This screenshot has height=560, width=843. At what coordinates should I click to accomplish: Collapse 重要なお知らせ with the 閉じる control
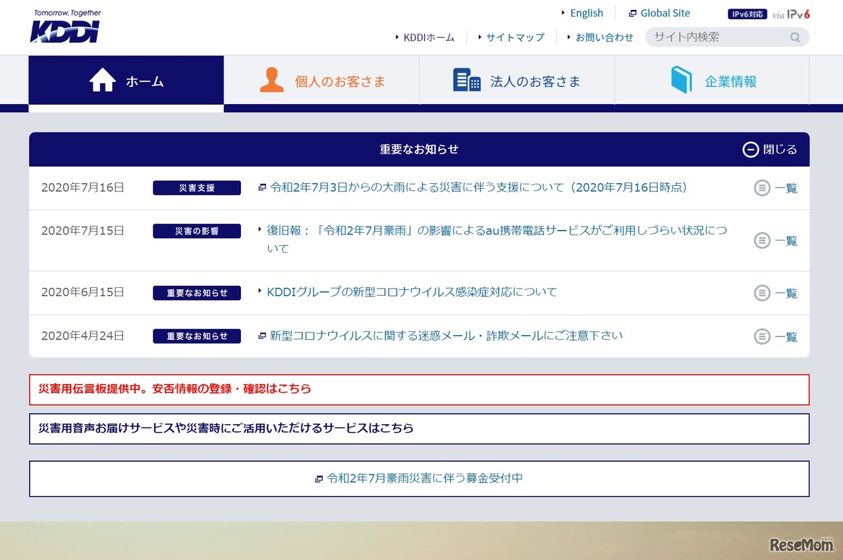[x=771, y=150]
